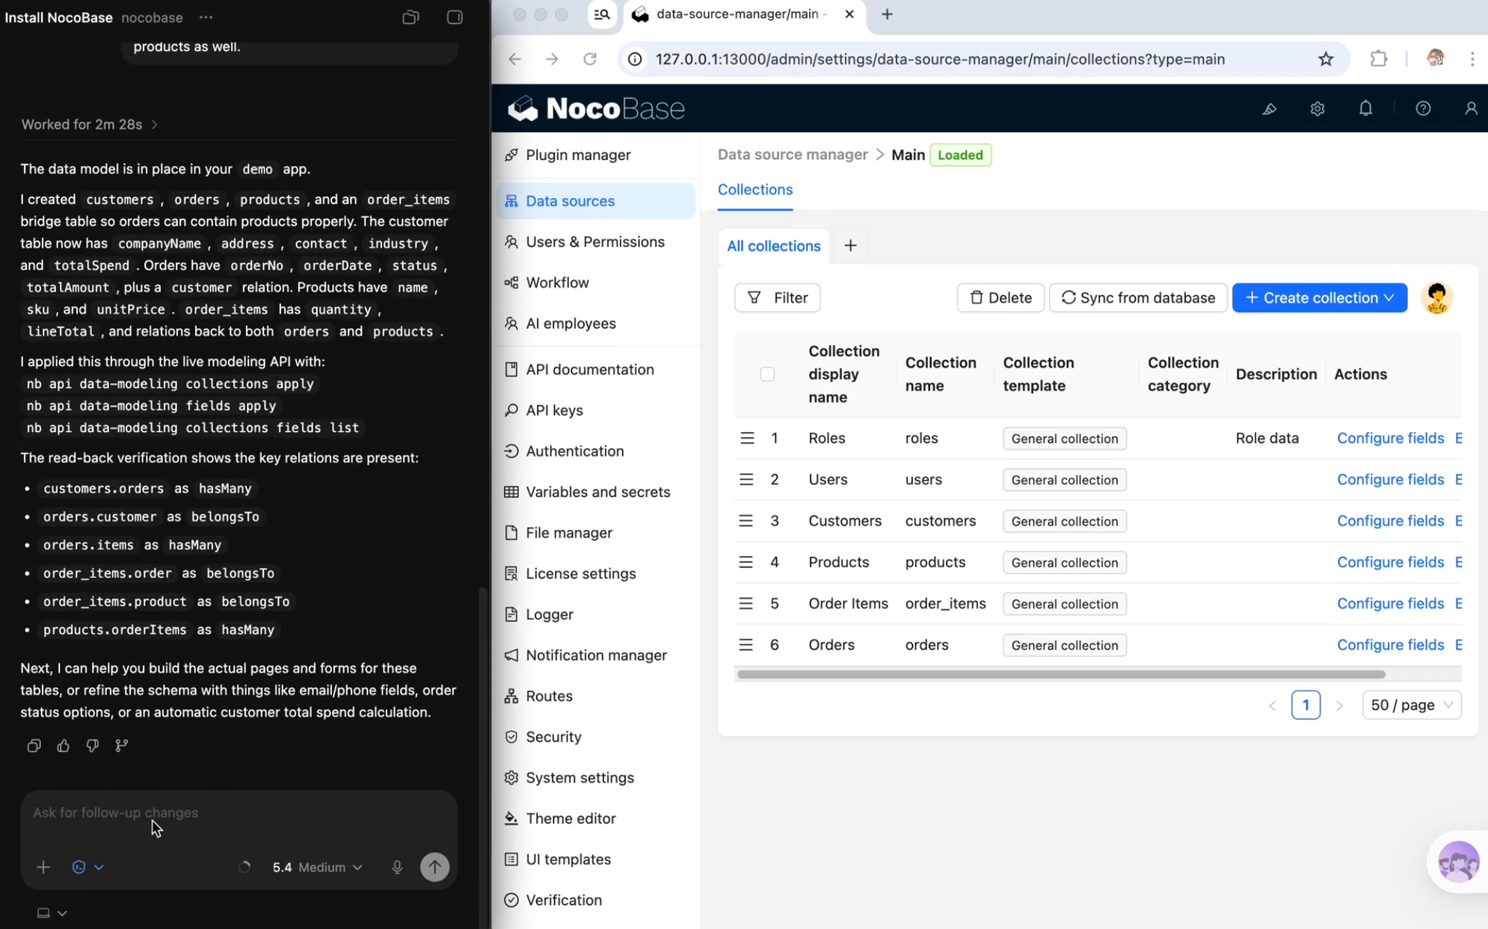Image resolution: width=1488 pixels, height=929 pixels.
Task: Click the NocoBase logo
Action: pos(596,109)
